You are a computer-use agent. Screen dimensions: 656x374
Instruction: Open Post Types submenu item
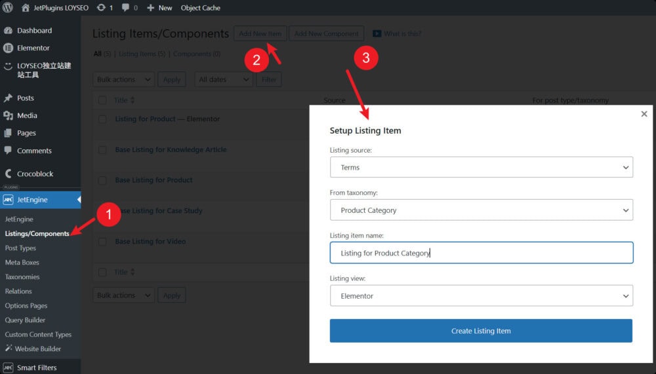[x=20, y=248]
